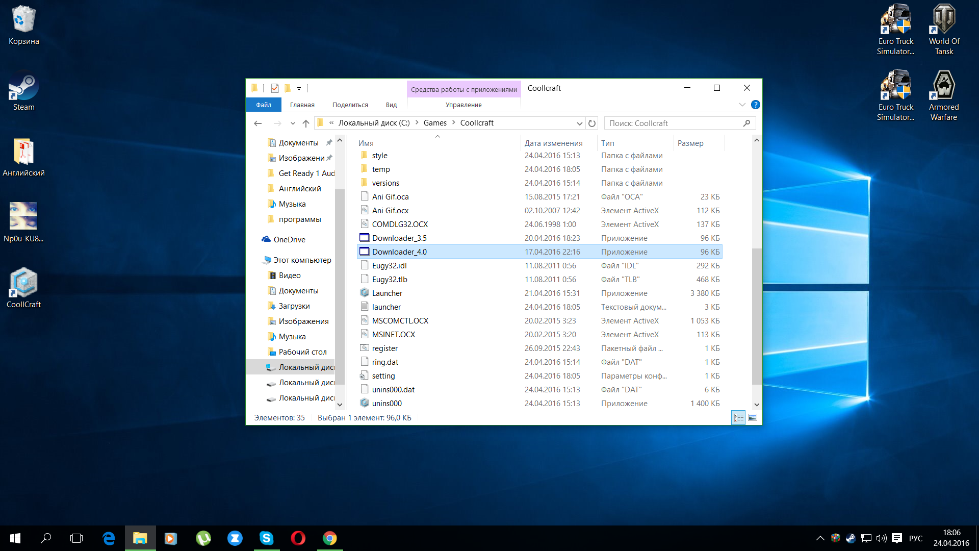Image resolution: width=979 pixels, height=551 pixels.
Task: Click the Up one level arrow
Action: 306,123
